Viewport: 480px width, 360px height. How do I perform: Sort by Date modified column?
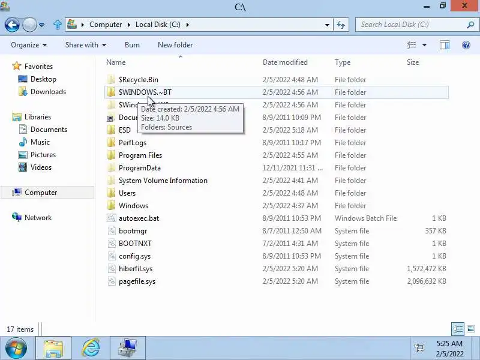point(285,62)
